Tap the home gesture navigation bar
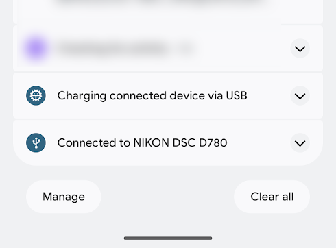The image size is (336, 248). 168,238
